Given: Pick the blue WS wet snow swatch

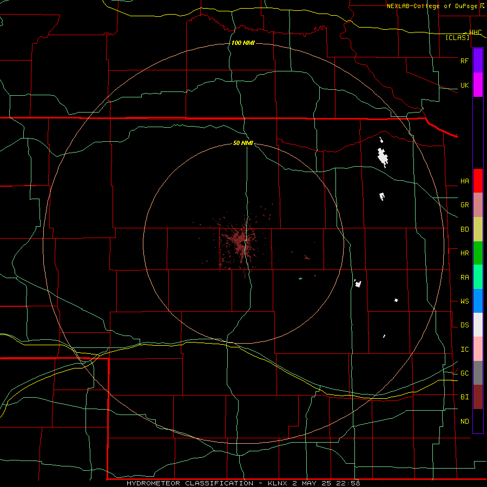Looking at the screenshot, I should pos(478,301).
